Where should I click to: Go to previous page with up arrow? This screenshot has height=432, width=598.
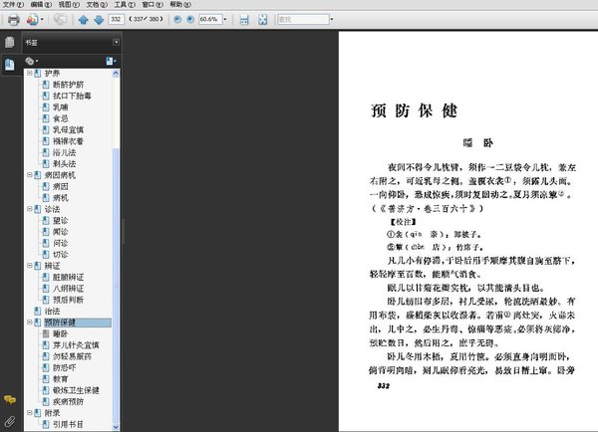click(x=83, y=20)
